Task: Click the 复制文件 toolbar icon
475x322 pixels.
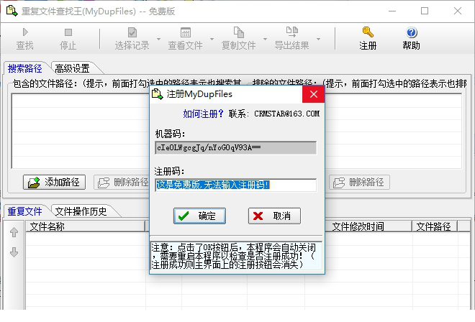Action: tap(239, 32)
